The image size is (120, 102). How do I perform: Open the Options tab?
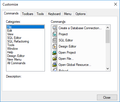pos(80,14)
